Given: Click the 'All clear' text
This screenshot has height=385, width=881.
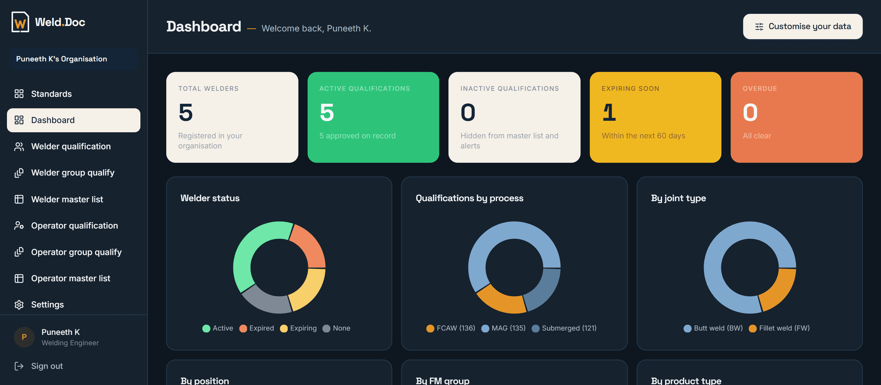Looking at the screenshot, I should pos(757,136).
